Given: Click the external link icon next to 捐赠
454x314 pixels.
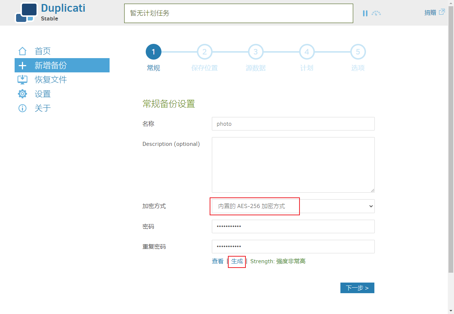Looking at the screenshot, I should tap(442, 12).
